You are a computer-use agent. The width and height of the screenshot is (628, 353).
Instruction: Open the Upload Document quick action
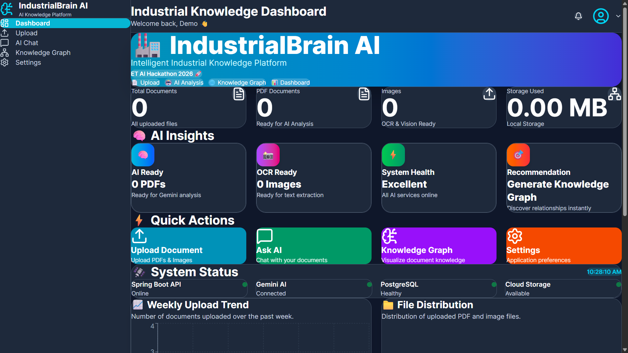click(188, 246)
